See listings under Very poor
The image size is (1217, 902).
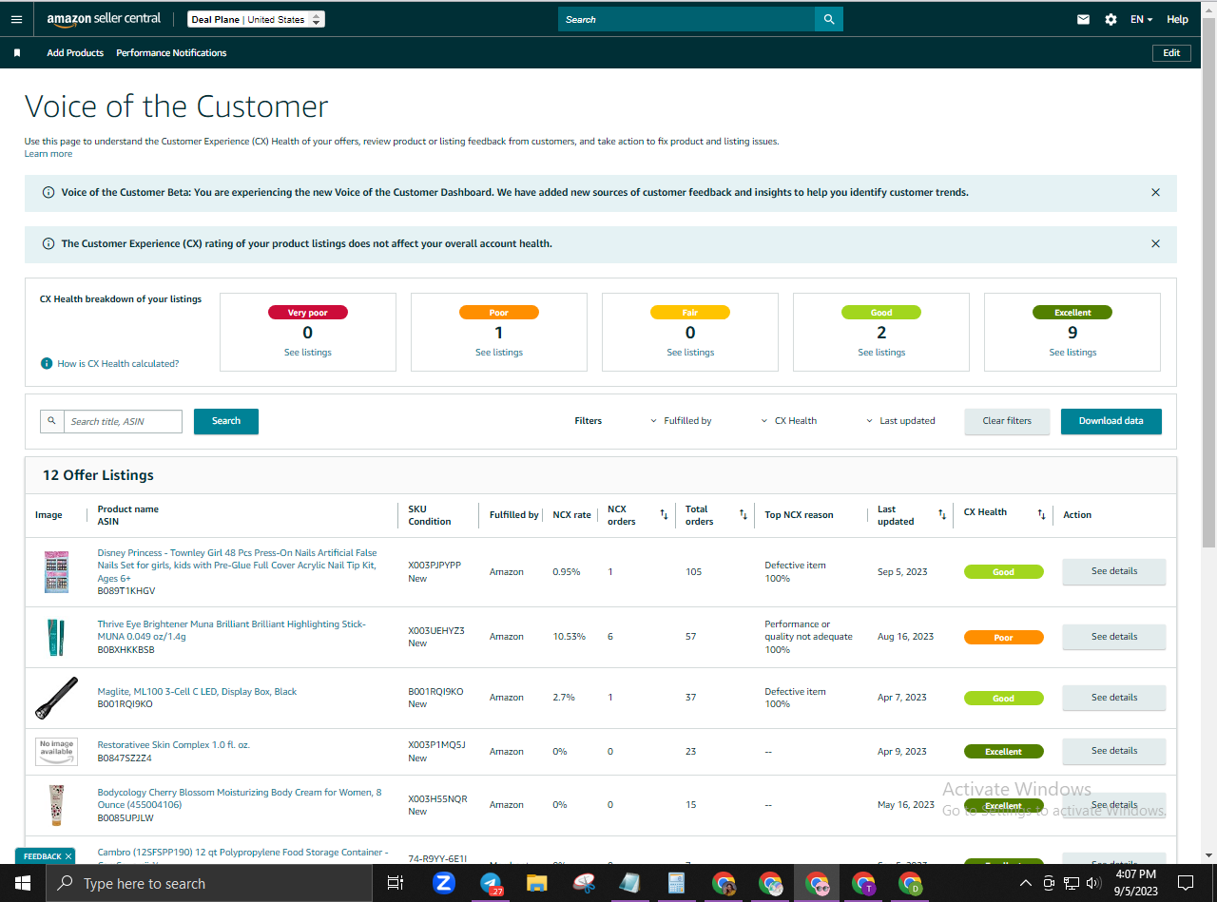tap(308, 353)
